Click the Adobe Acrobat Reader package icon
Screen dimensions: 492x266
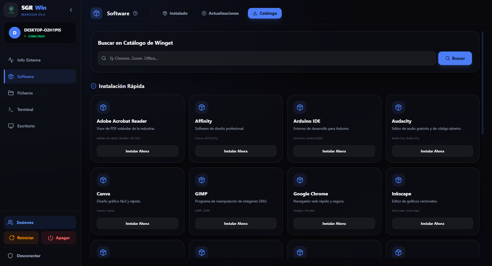103,107
